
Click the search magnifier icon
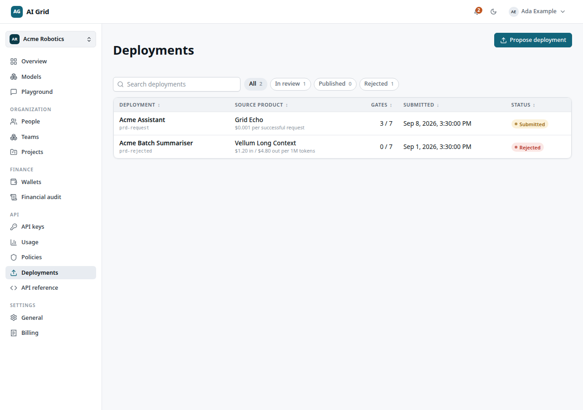[x=121, y=84]
